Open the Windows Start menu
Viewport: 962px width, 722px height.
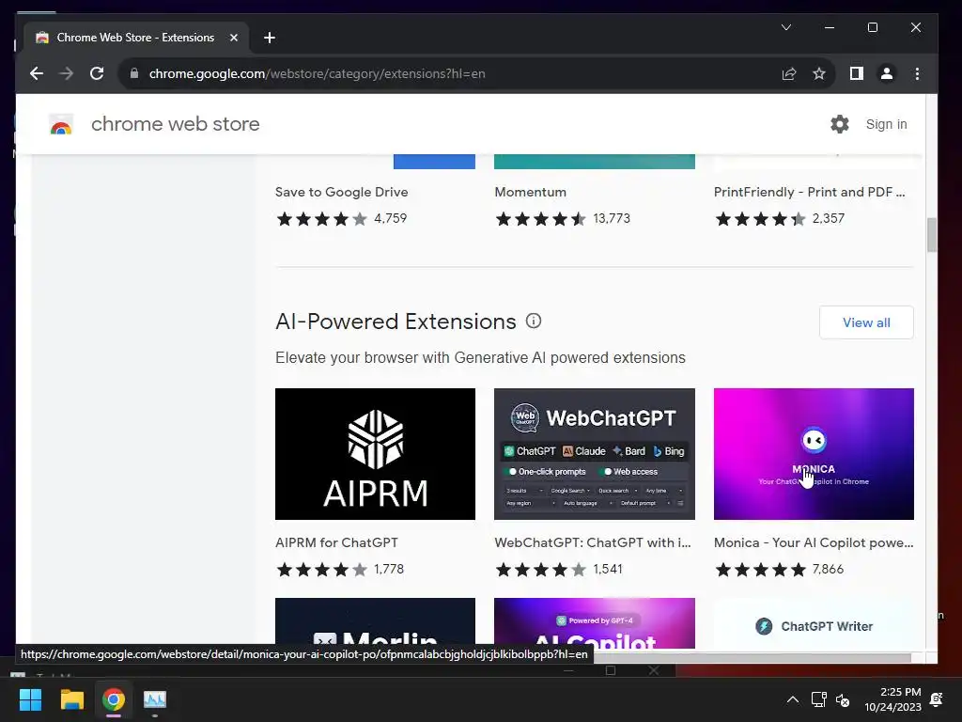point(30,699)
